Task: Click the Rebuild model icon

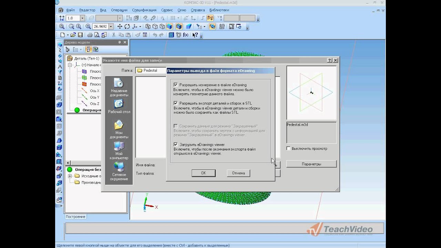Action: (x=239, y=27)
